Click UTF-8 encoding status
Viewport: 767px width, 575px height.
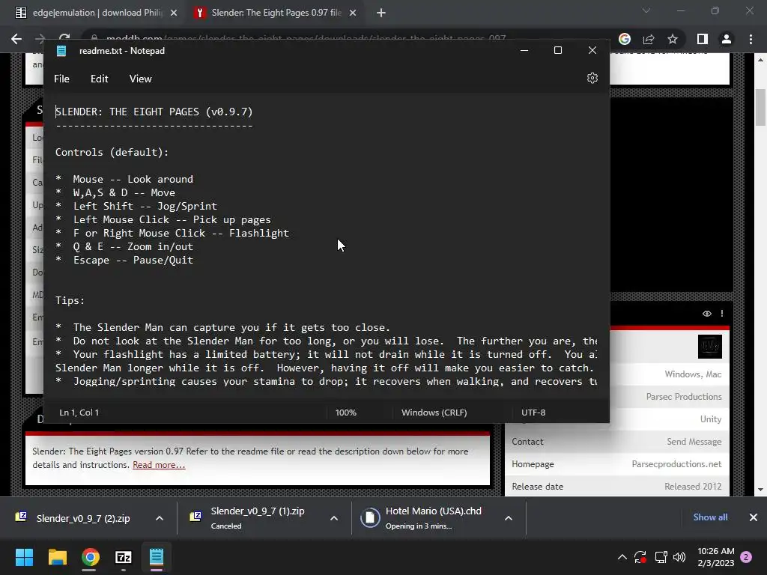pos(533,413)
